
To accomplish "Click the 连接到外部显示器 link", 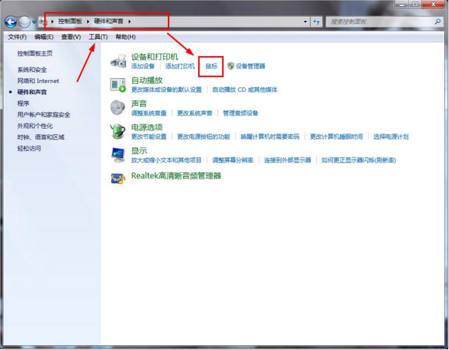I will (x=287, y=160).
